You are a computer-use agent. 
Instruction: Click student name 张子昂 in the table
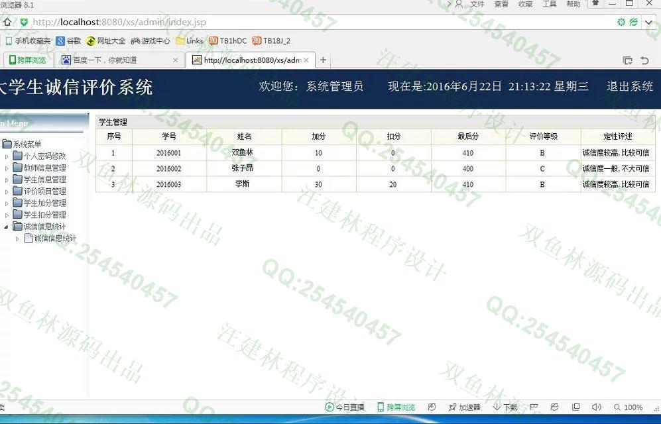click(x=243, y=168)
